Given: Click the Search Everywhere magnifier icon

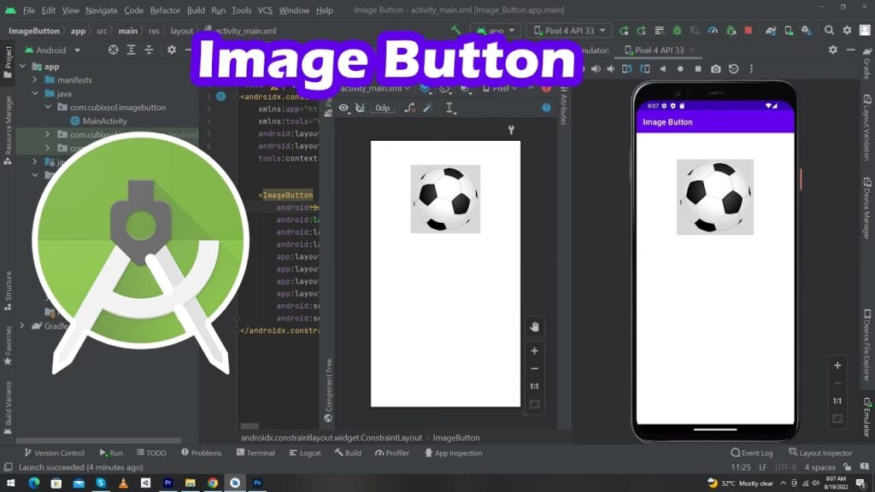Looking at the screenshot, I should click(x=829, y=31).
